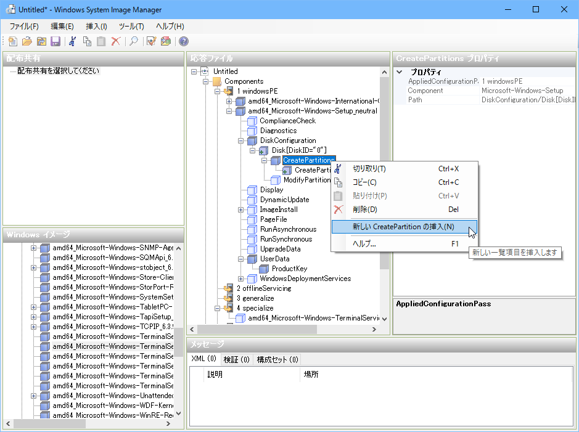This screenshot has width=579, height=432.
Task: Collapse the UserData tree node
Action: tap(240, 259)
